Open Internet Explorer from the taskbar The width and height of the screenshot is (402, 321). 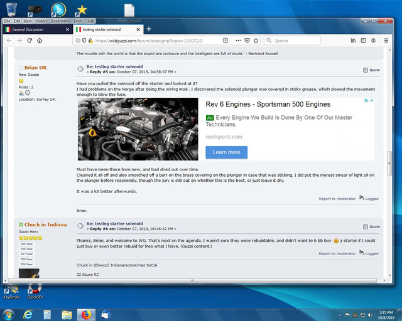[x=28, y=315]
